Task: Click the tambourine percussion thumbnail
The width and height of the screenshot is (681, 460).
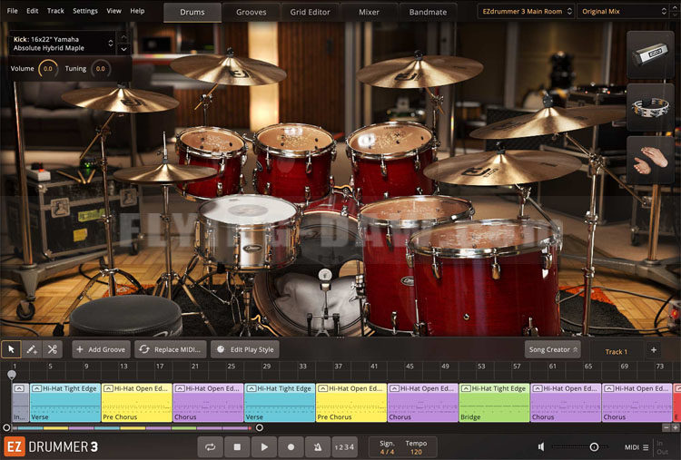Action: click(650, 107)
